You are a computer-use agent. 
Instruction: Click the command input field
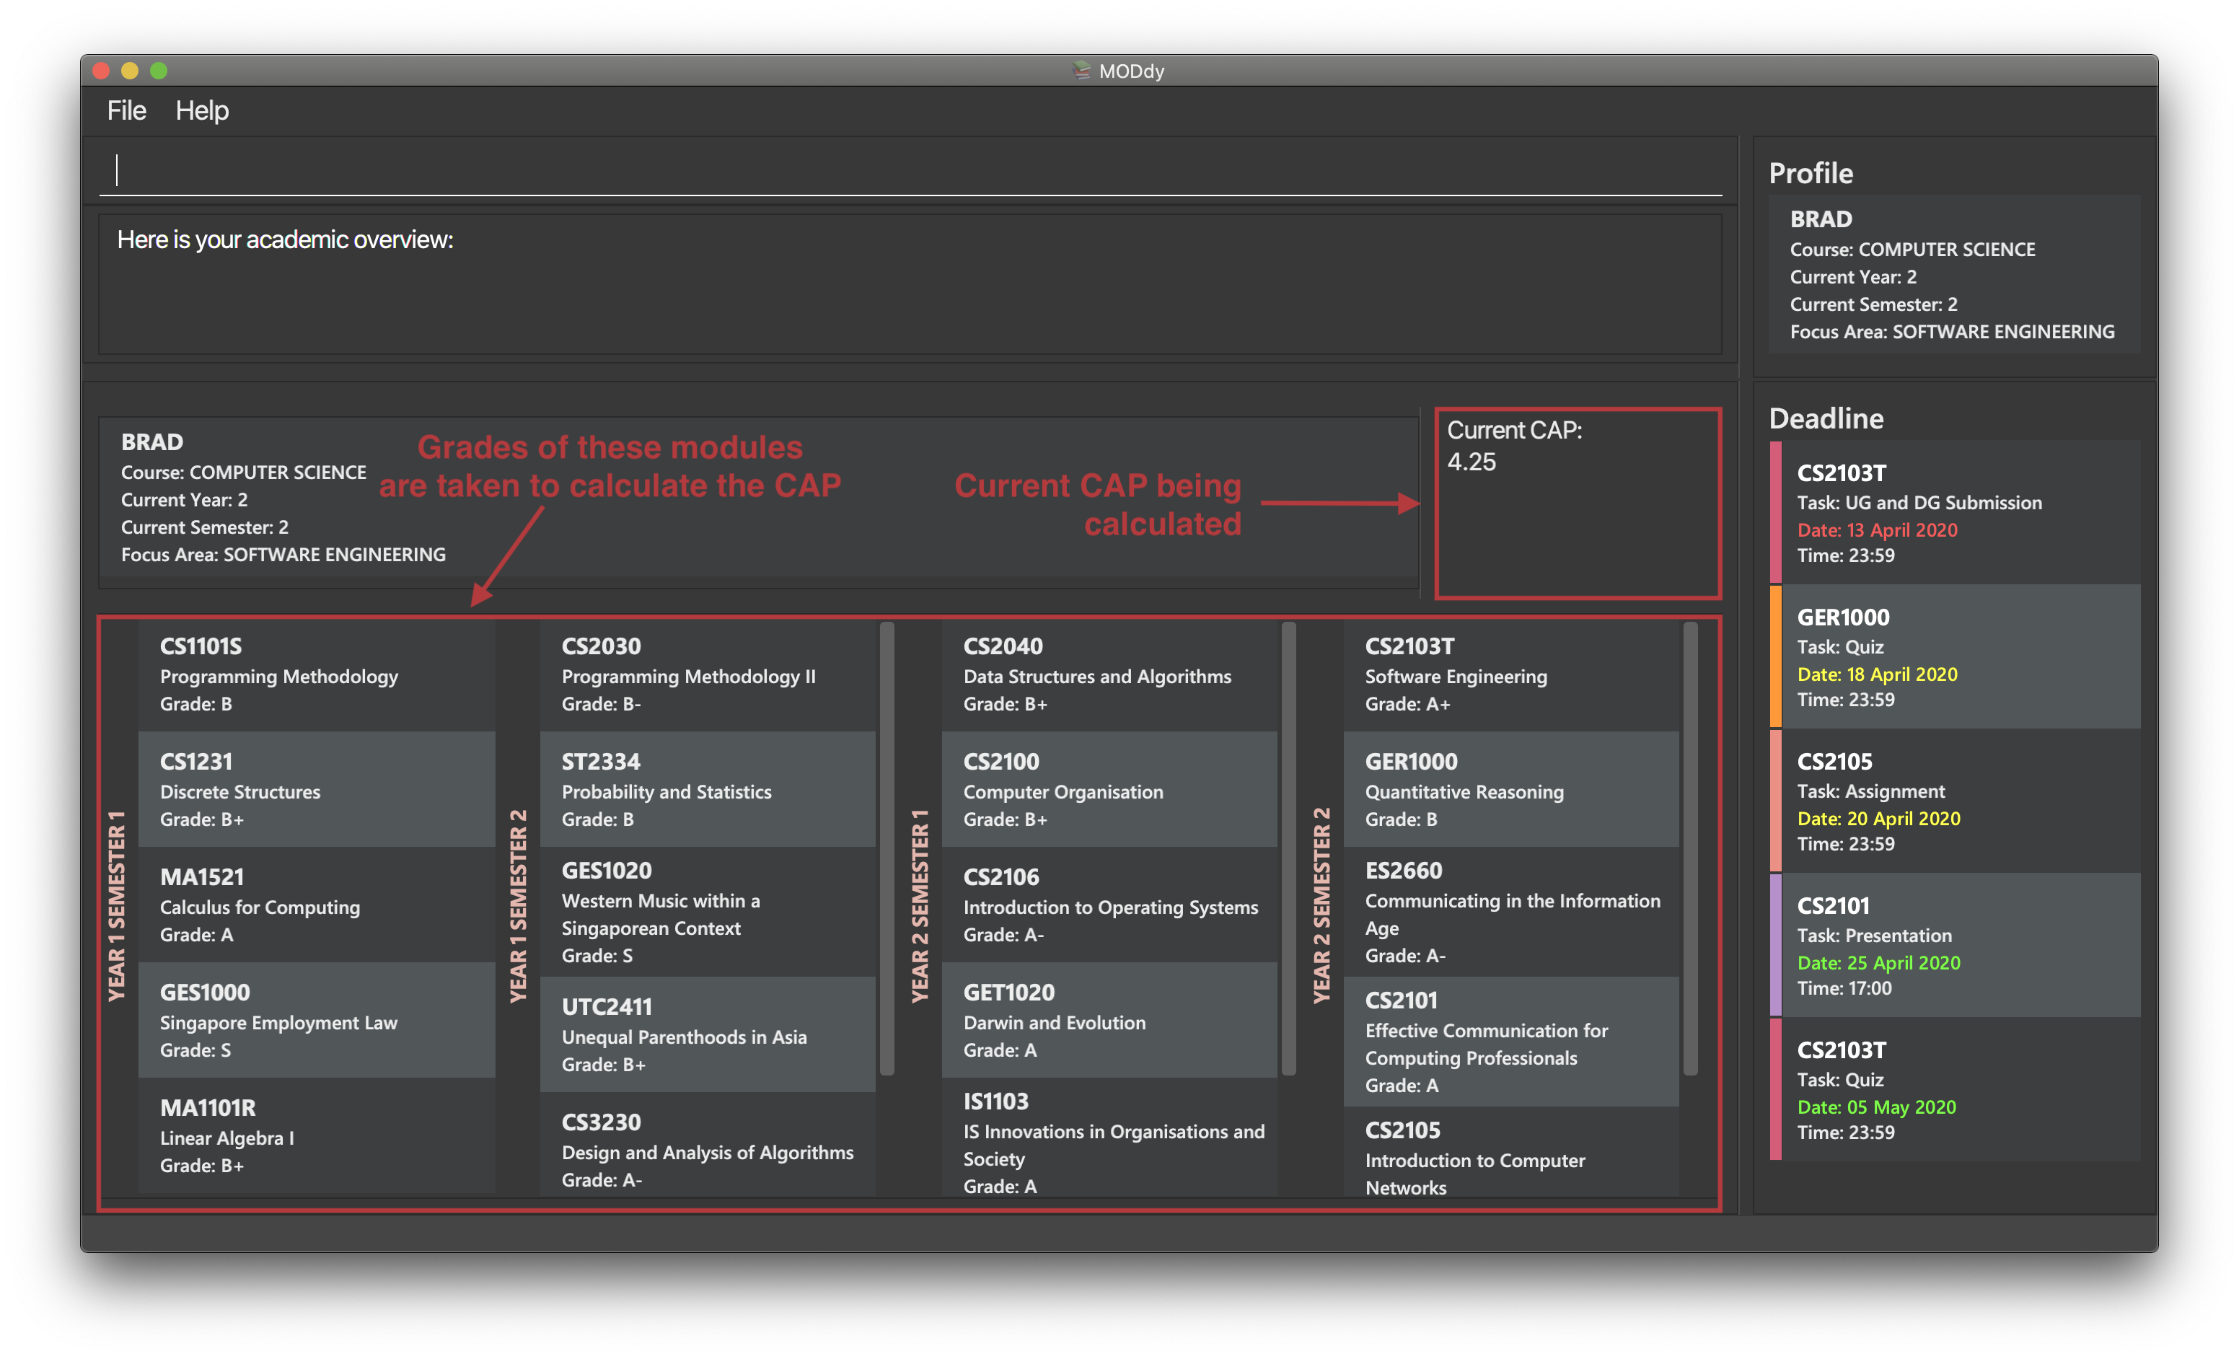point(910,170)
